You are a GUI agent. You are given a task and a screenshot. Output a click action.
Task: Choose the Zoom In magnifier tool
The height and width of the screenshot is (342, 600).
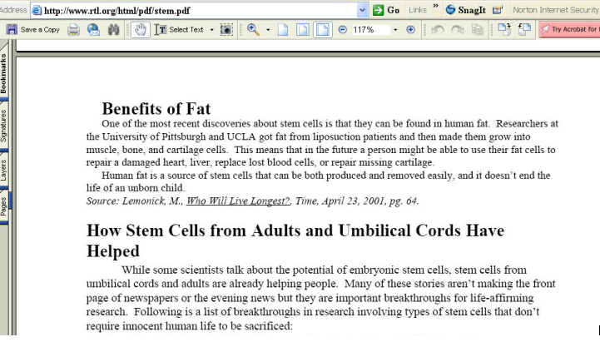pos(252,29)
